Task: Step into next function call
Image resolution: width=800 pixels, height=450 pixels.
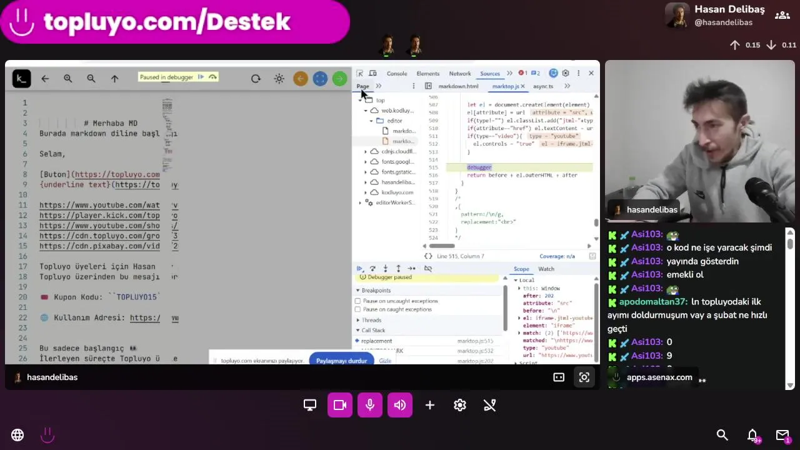Action: [385, 269]
